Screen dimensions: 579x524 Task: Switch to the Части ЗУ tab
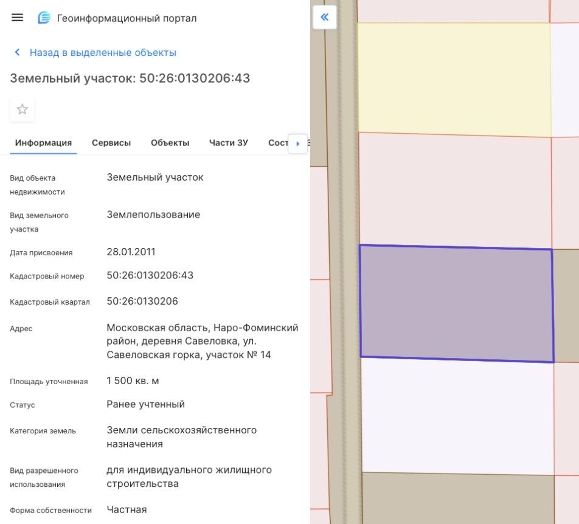[x=228, y=143]
